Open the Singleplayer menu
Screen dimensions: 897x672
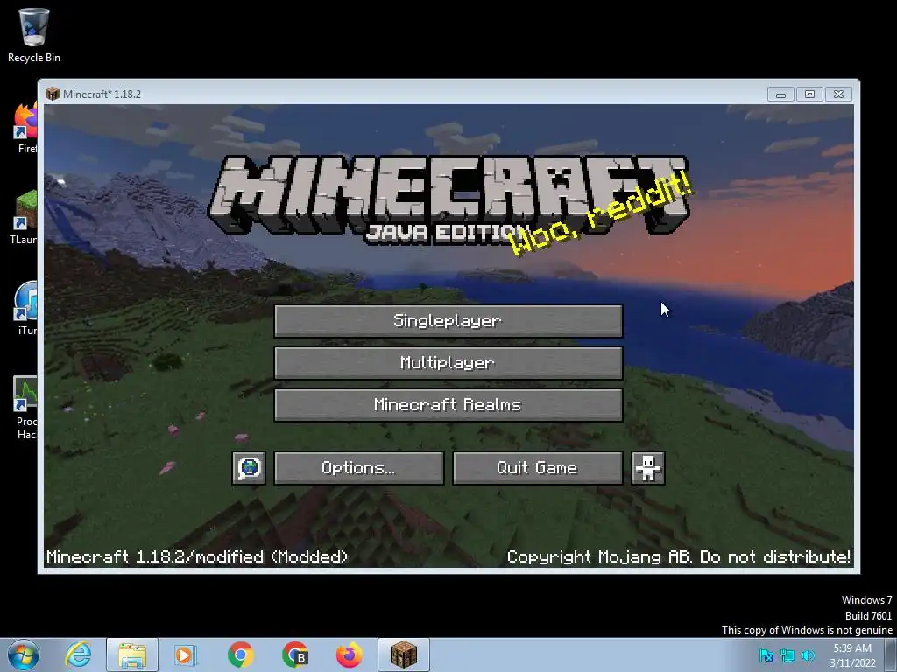pyautogui.click(x=448, y=320)
